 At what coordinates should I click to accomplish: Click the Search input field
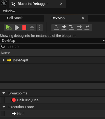click(x=52, y=46)
